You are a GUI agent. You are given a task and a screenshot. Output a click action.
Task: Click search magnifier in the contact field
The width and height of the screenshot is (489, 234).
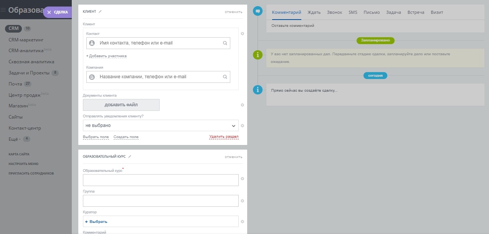click(x=225, y=43)
